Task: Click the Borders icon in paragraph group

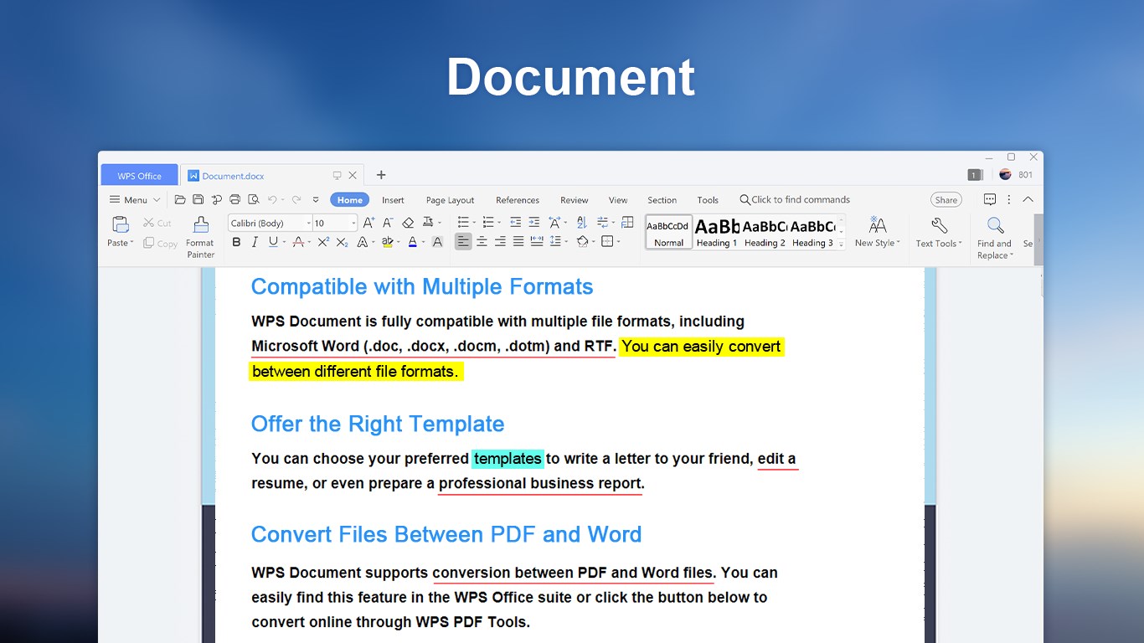Action: point(607,241)
